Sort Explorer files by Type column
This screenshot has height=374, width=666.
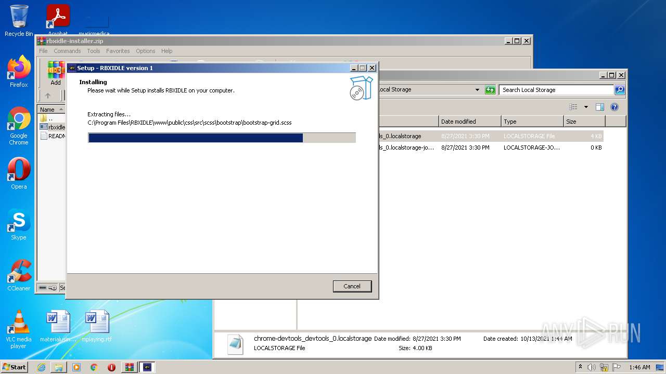[532, 122]
